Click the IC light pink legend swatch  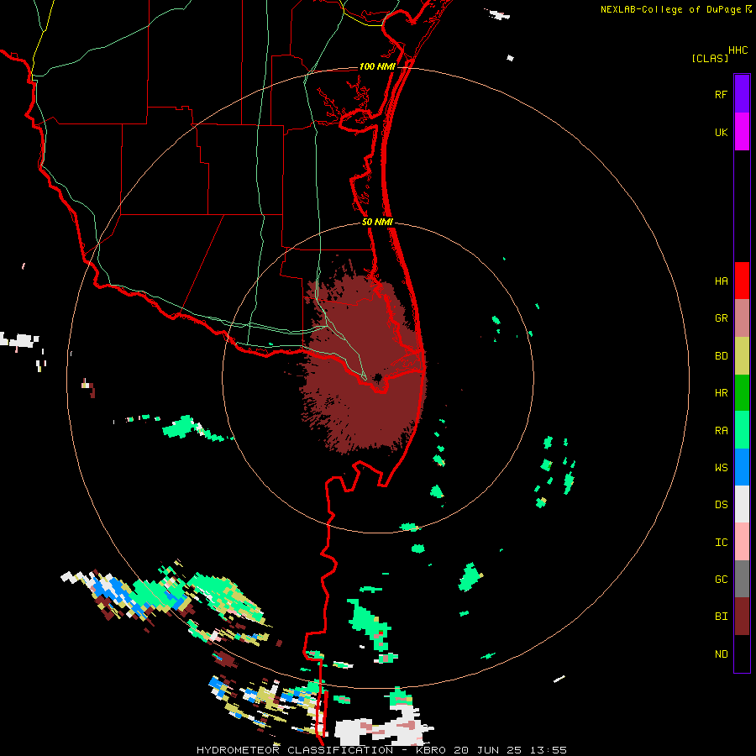coord(742,542)
